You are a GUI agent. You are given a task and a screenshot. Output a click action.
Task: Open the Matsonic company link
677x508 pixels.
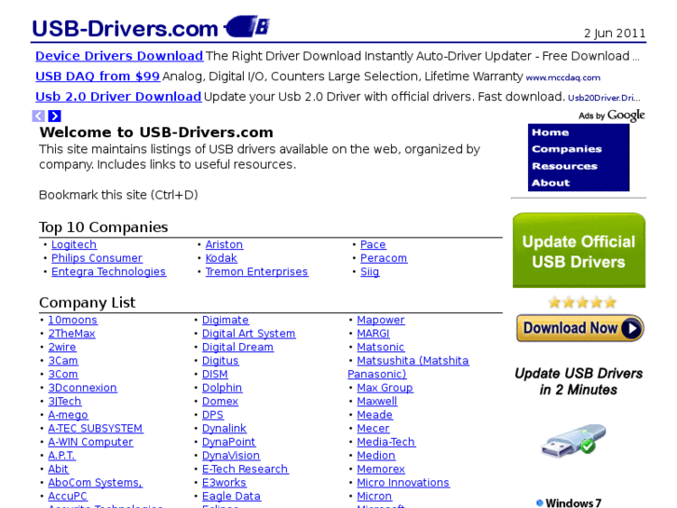pyautogui.click(x=380, y=347)
